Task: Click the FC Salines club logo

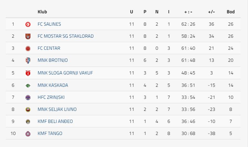Action: (28, 24)
